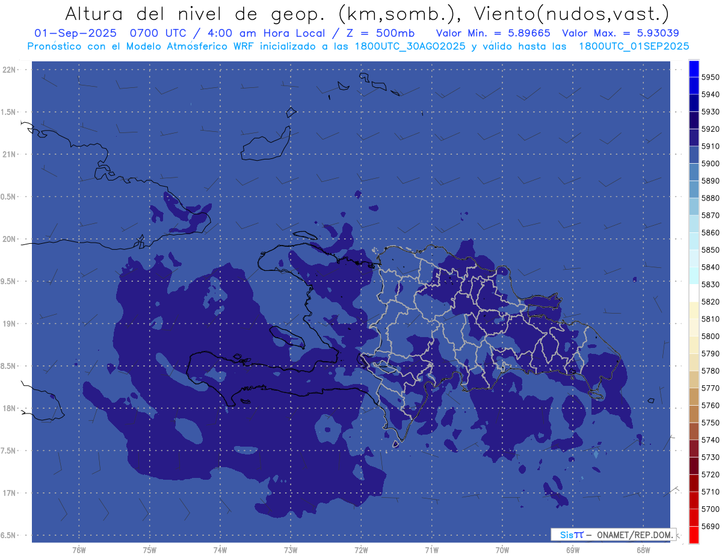Select the 5690 legend value

(x=711, y=526)
